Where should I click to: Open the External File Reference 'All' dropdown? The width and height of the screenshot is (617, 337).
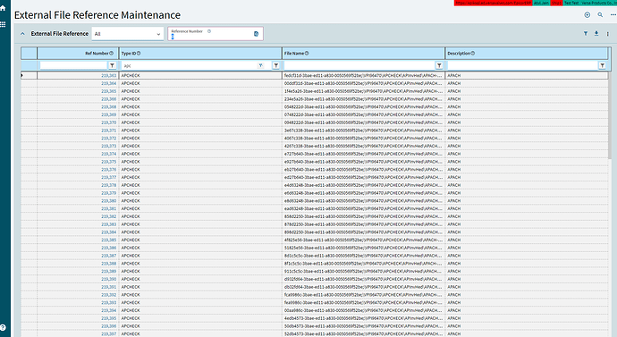128,34
